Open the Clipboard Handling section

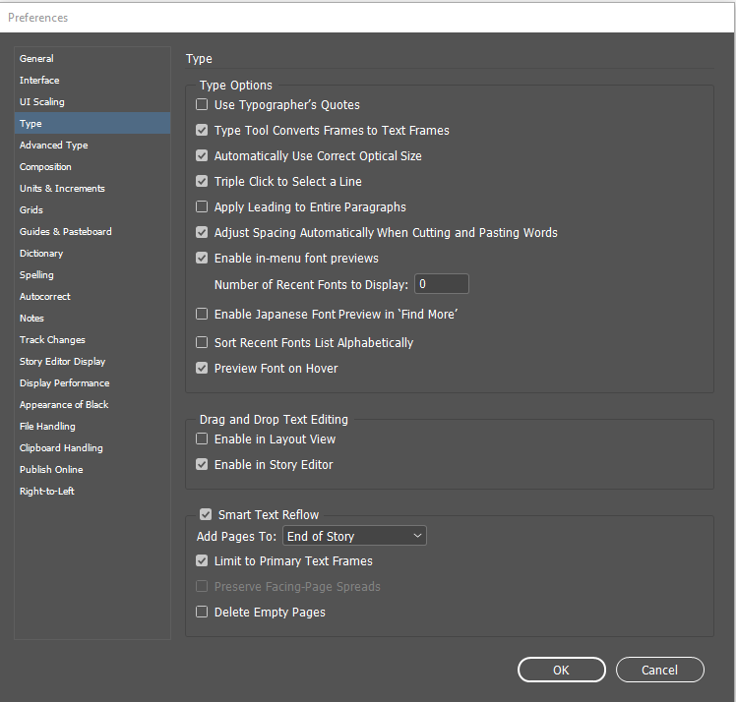coord(61,448)
